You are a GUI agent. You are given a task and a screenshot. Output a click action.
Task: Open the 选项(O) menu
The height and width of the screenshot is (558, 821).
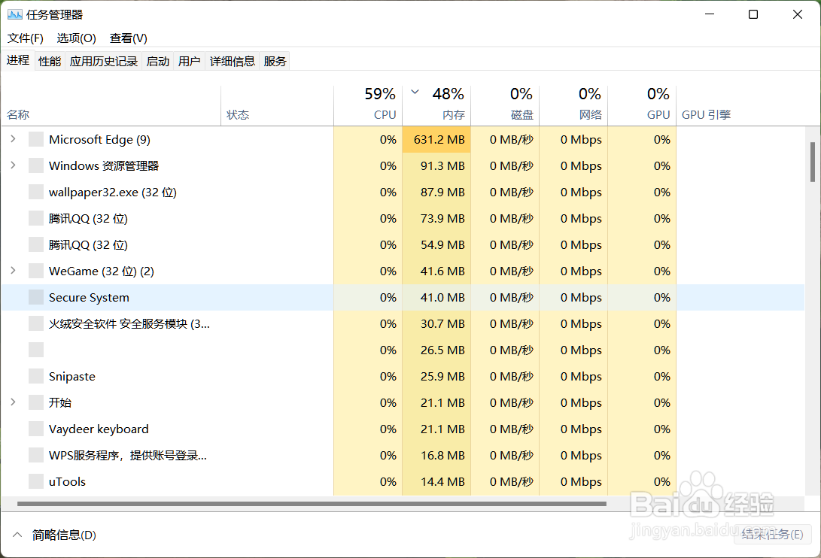click(x=77, y=38)
